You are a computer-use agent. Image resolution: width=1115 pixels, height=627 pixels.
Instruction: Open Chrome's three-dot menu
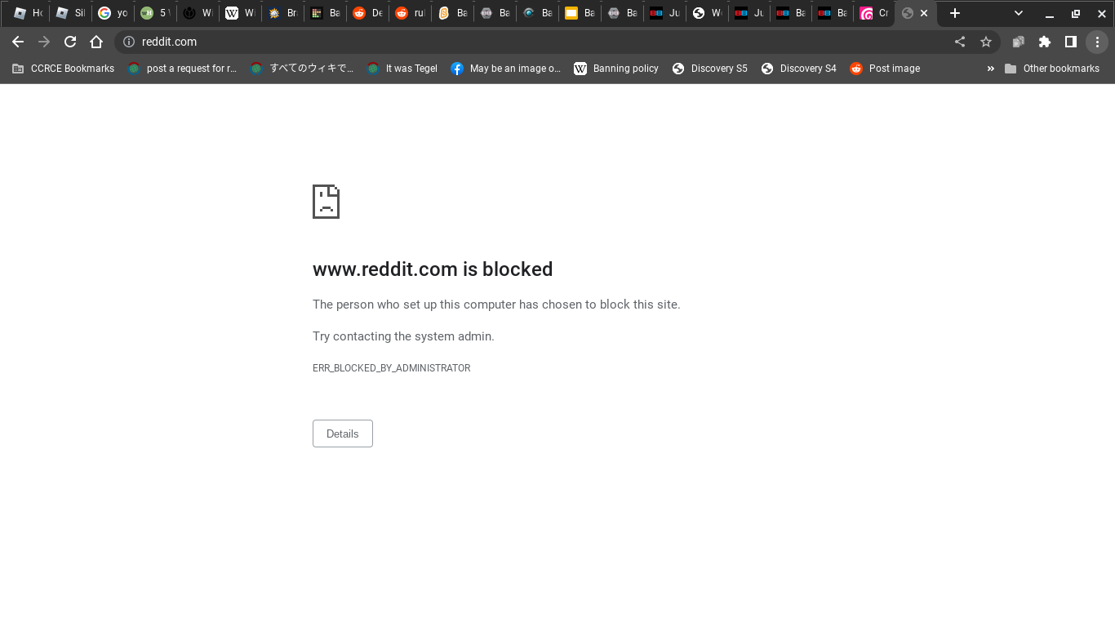[x=1097, y=42]
